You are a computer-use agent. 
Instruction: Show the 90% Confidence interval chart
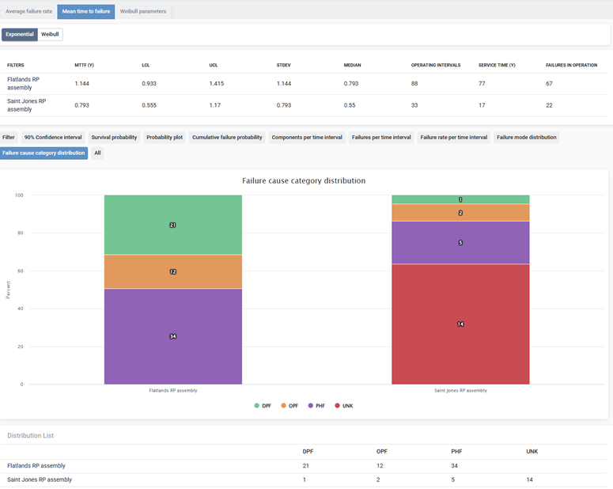(x=53, y=137)
